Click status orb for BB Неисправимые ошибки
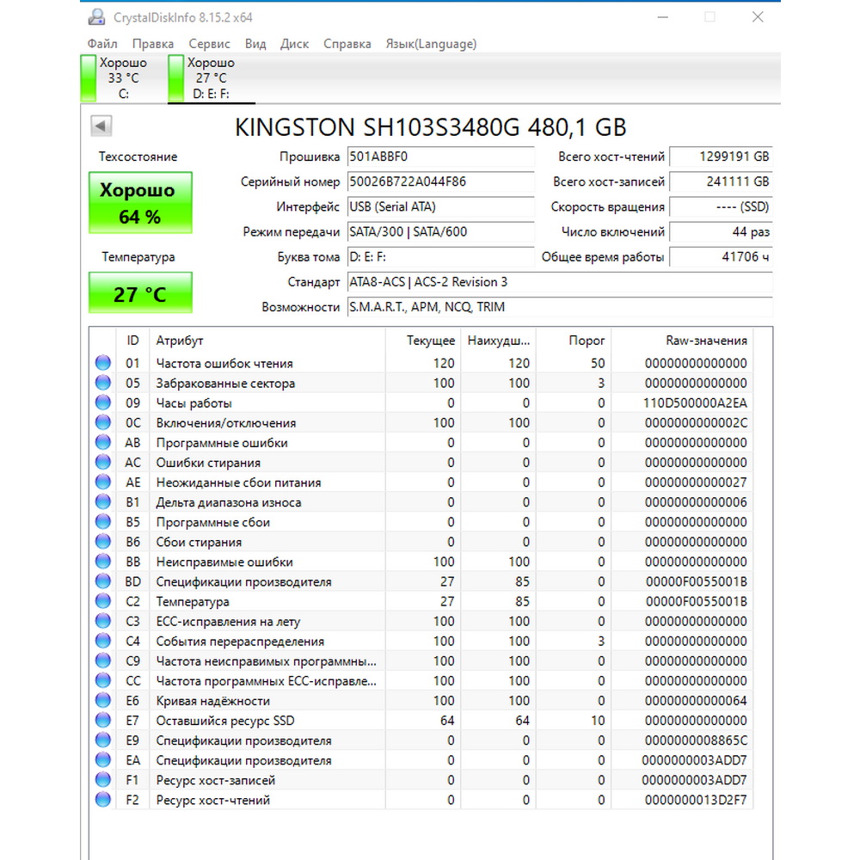 [103, 561]
